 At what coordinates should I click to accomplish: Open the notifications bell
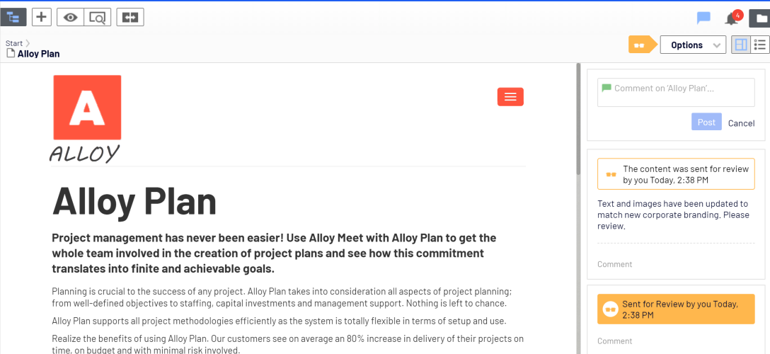[732, 18]
